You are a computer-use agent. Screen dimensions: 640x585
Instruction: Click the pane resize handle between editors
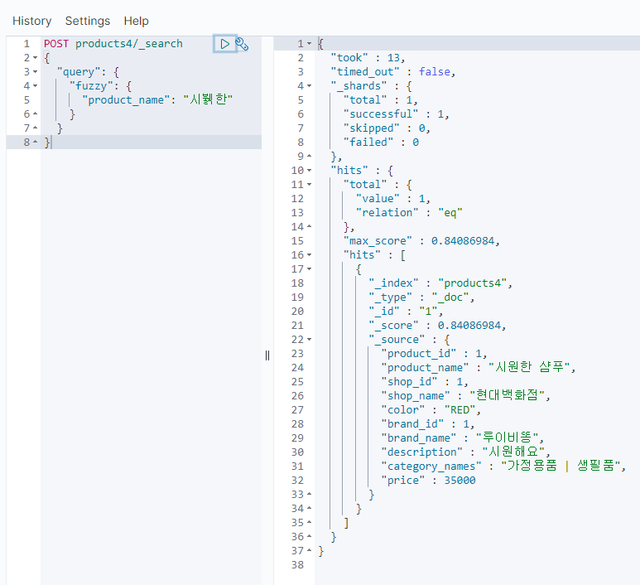pyautogui.click(x=267, y=355)
